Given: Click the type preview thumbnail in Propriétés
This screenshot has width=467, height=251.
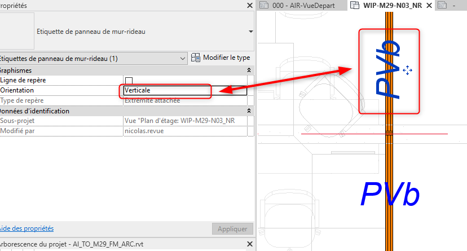Looking at the screenshot, I should coord(17,32).
